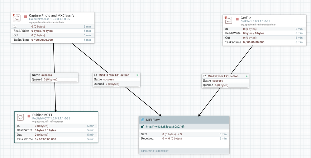Viewport: 311px width, 158px height.
Task: Select the Capture Photo and MXClassify title
Action: 51,16
